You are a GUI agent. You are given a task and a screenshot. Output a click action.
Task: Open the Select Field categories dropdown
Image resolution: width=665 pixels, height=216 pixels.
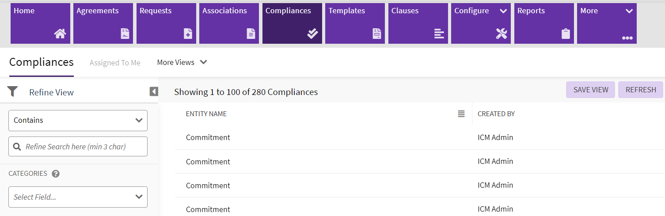point(78,197)
